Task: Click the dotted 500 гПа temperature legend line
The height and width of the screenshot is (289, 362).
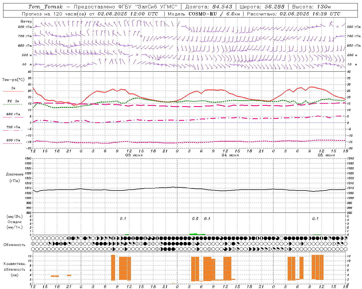Action: tap(13, 144)
